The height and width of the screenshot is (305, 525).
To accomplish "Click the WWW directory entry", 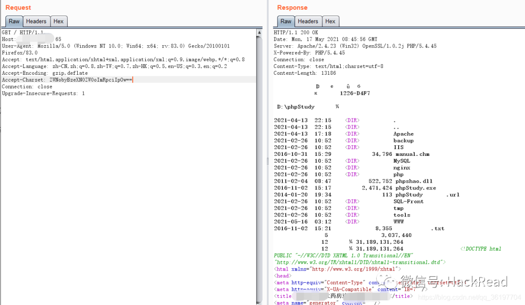I will point(399,222).
